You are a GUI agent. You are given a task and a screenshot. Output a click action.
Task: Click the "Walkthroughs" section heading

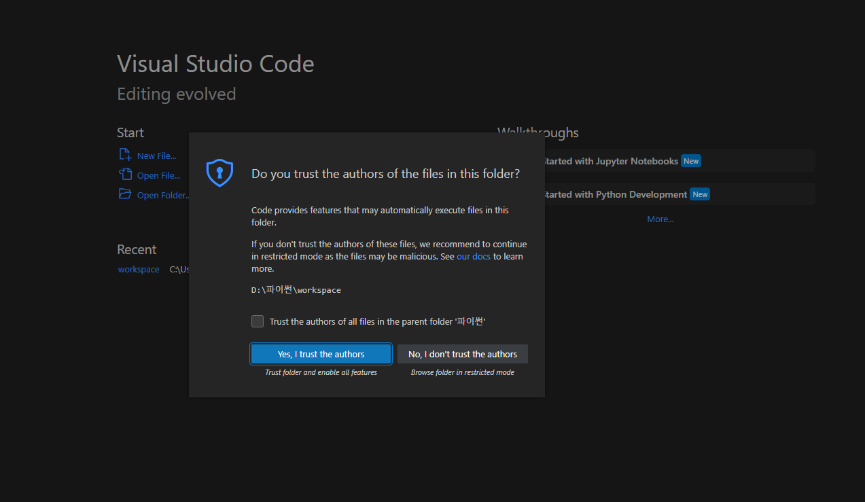(538, 132)
